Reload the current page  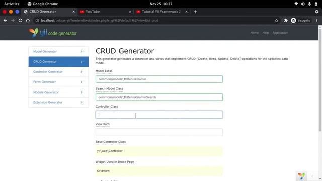tap(20, 20)
